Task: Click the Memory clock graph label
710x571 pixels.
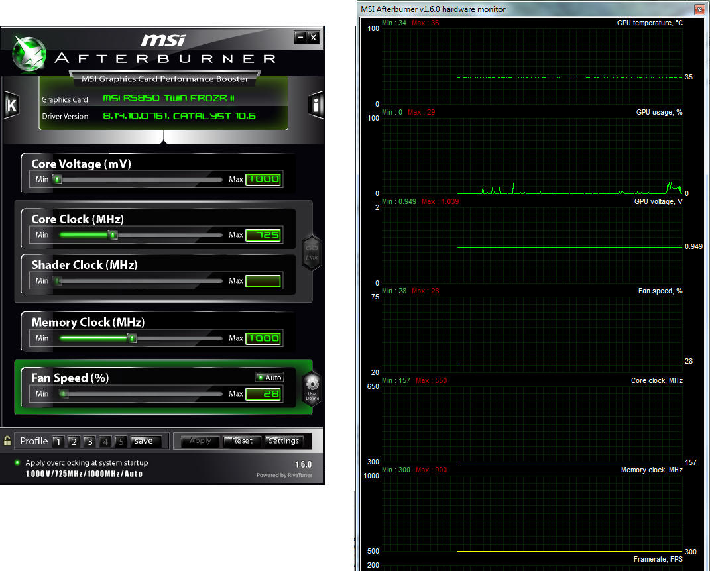Action: 652,470
